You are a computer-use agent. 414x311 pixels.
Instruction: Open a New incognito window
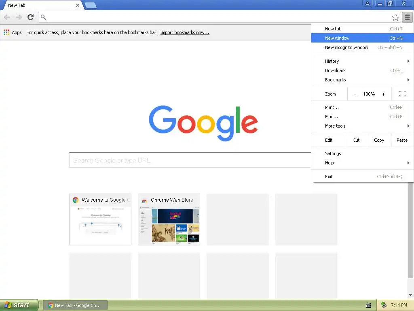pyautogui.click(x=362, y=47)
